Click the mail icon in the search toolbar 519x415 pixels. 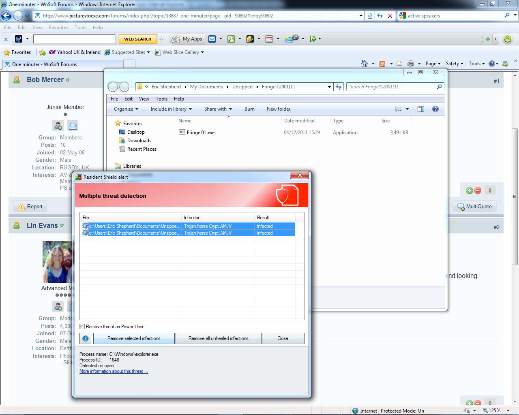pos(212,39)
